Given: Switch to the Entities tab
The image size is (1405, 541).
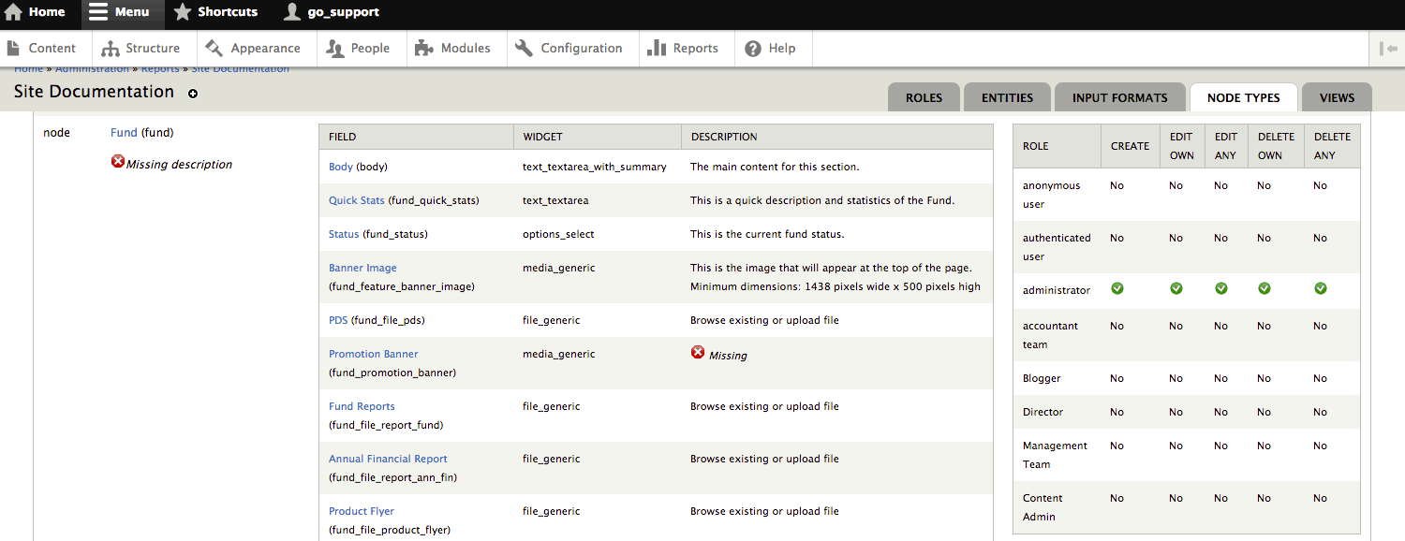Looking at the screenshot, I should tap(1007, 97).
